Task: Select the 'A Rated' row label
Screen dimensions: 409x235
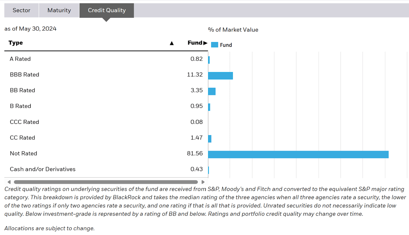Action: click(20, 59)
